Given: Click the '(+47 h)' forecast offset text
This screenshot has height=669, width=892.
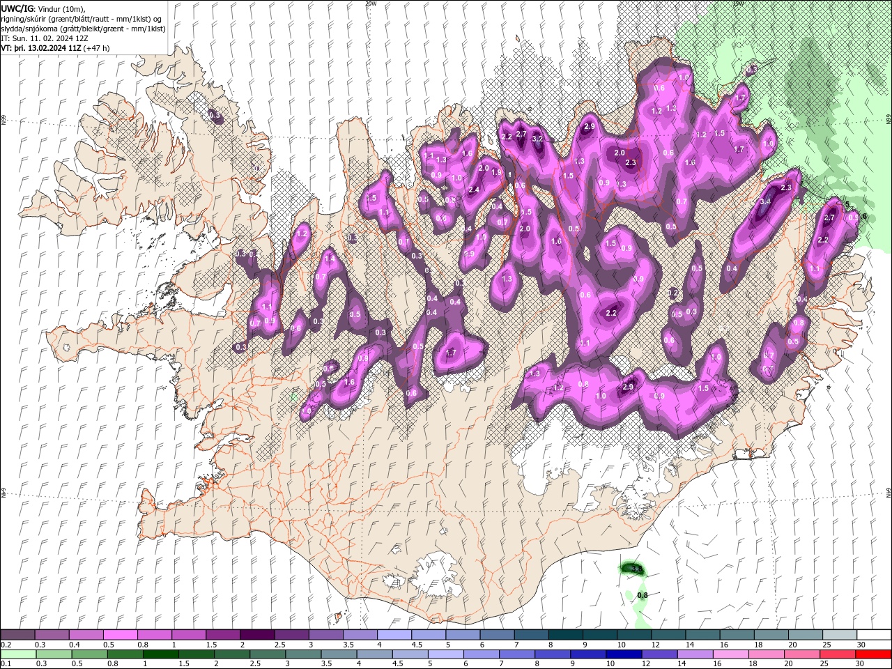Looking at the screenshot, I should coord(96,48).
